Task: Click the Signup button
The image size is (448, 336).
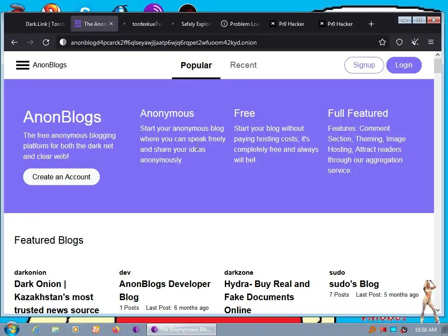Action: (364, 65)
